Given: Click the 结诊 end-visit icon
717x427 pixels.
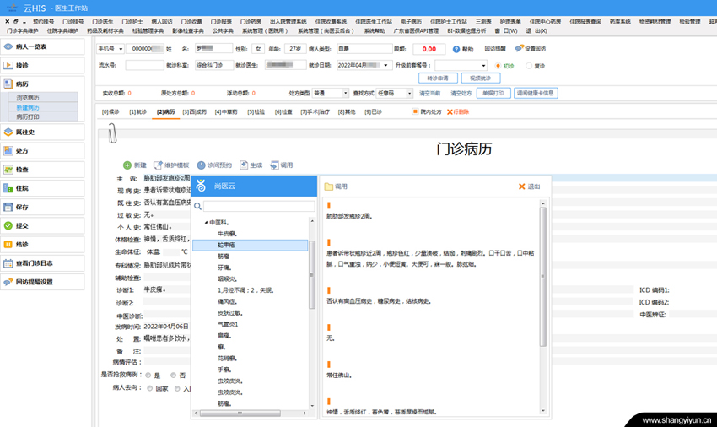Looking at the screenshot, I should click(8, 245).
